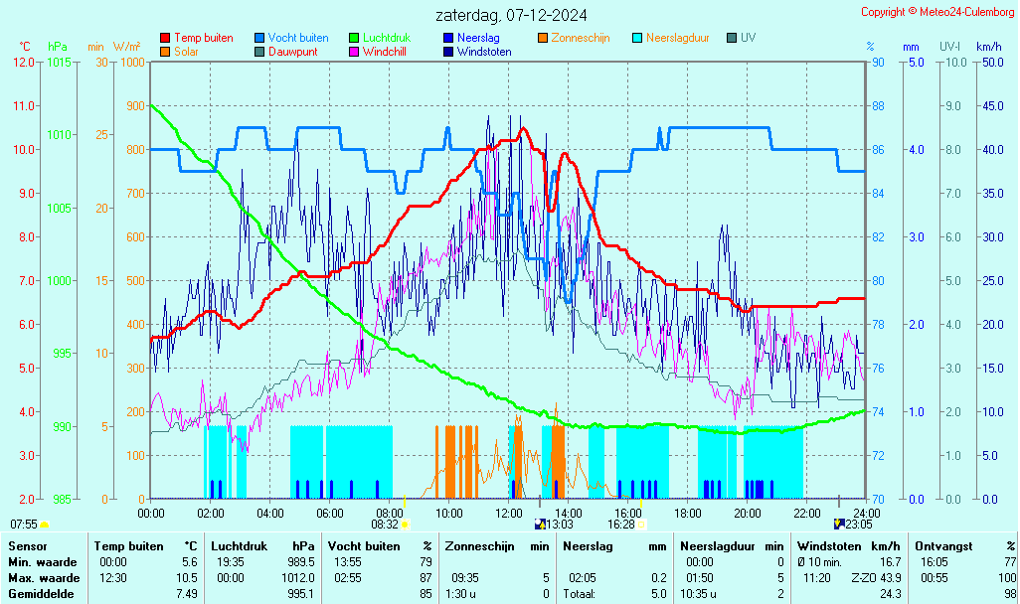Click the Gemiddelde row label
Image resolution: width=1020 pixels, height=604 pixels.
(x=40, y=594)
